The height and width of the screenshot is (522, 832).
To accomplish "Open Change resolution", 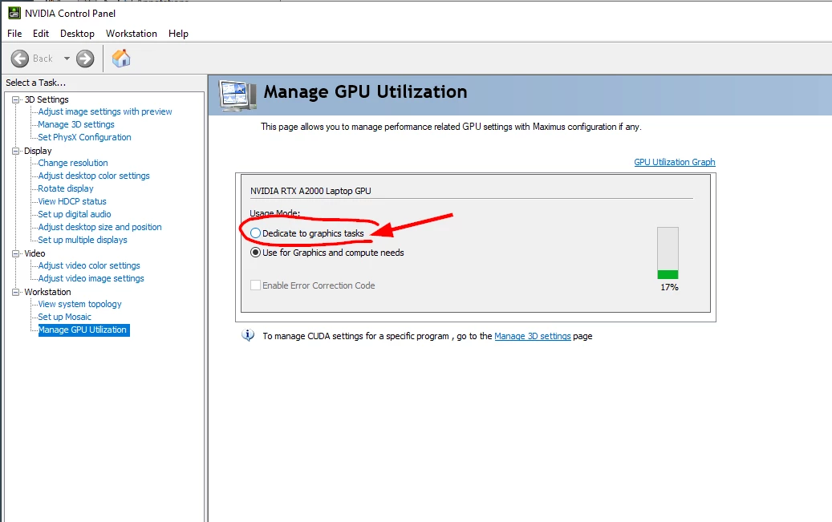I will click(73, 163).
